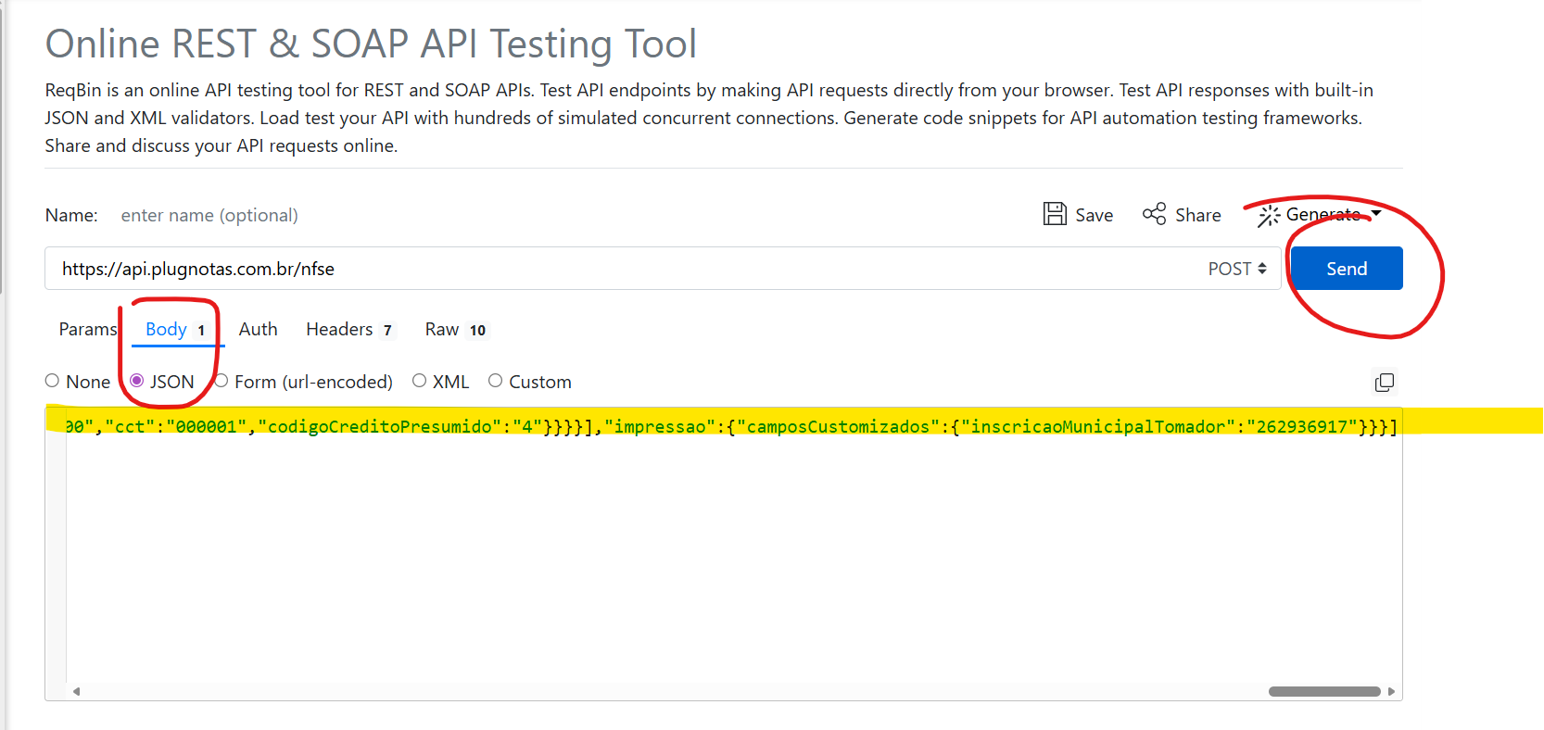Open the POST method dropdown
This screenshot has height=730, width=1544.
tap(1236, 269)
